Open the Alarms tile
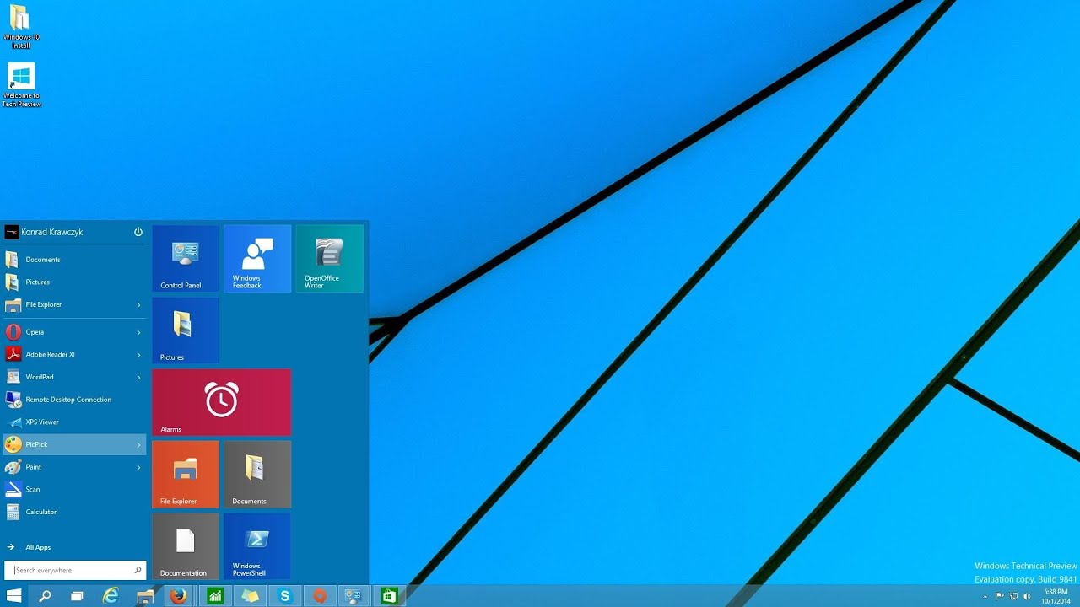 (x=222, y=402)
